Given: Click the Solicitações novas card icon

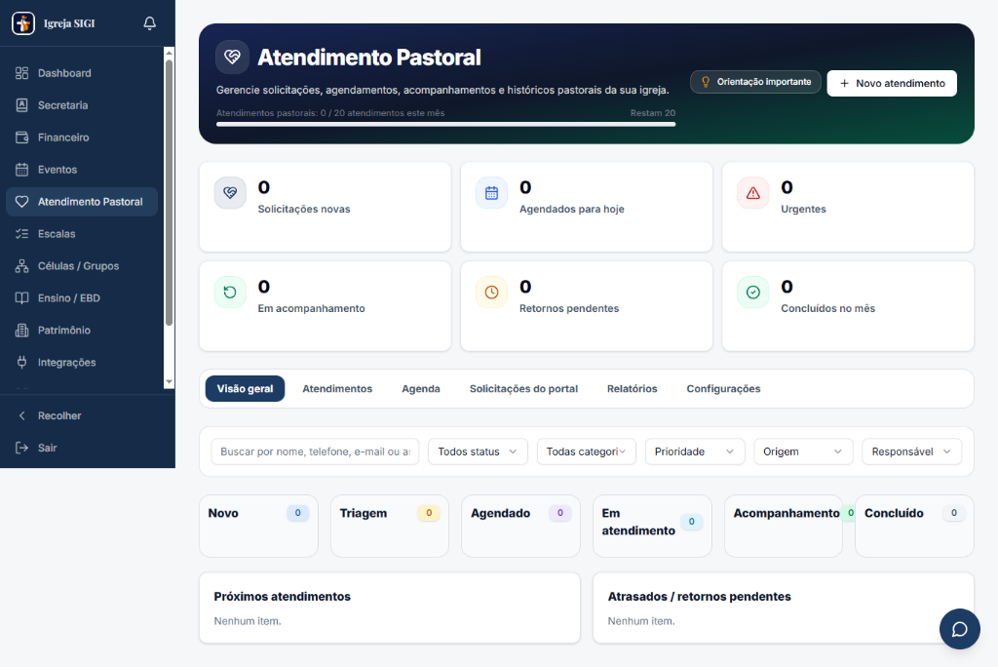Looking at the screenshot, I should 230,193.
